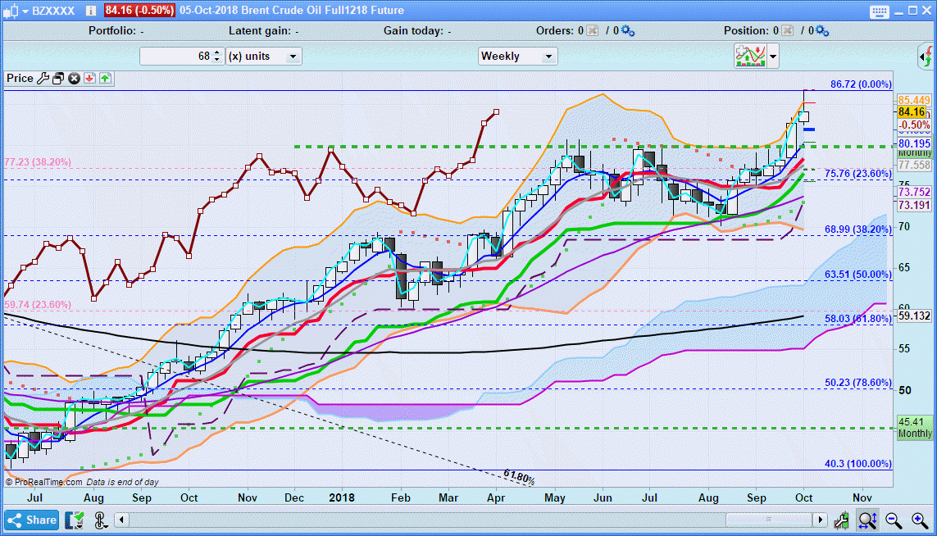This screenshot has height=536, width=937.
Task: Click the 58.03 (61.80%) Fibonacci label
Action: click(858, 319)
